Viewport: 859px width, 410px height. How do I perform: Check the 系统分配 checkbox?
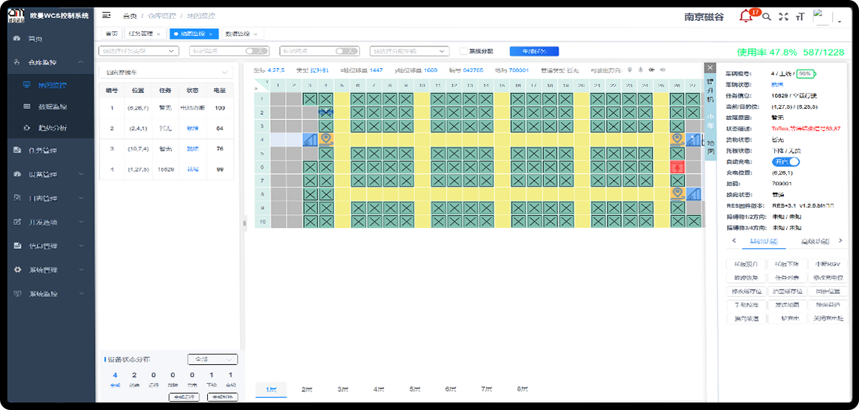click(464, 51)
